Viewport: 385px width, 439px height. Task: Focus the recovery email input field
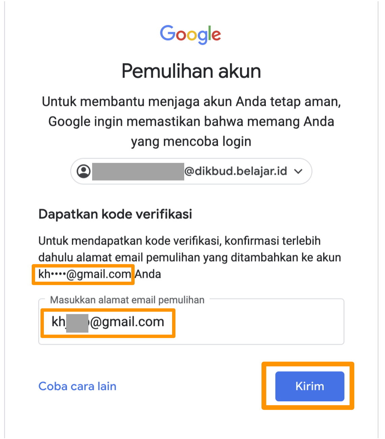point(191,322)
